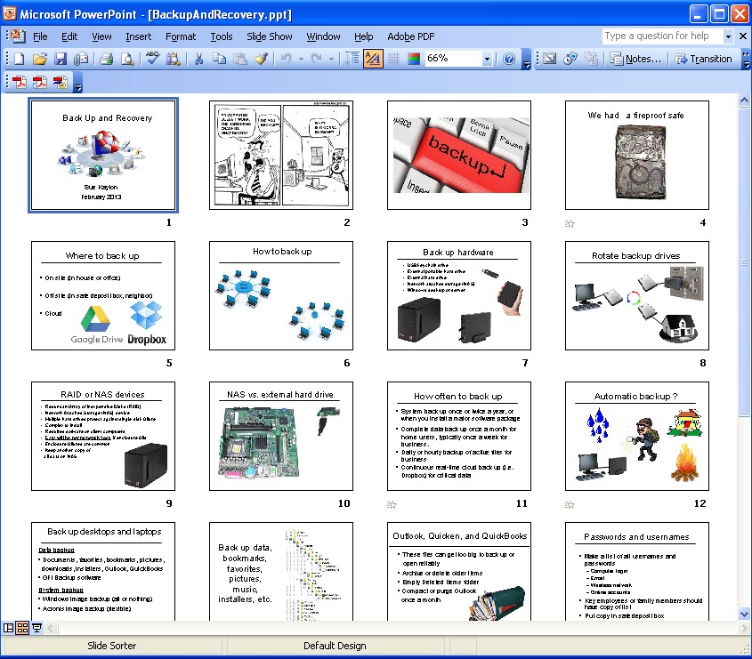Viewport: 752px width, 659px height.
Task: Open the Adobe PDF menu
Action: point(410,36)
